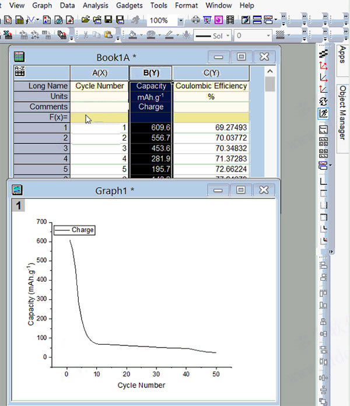Switch to the Object Manager side tab
Viewport: 350px width, 406px height.
click(342, 113)
